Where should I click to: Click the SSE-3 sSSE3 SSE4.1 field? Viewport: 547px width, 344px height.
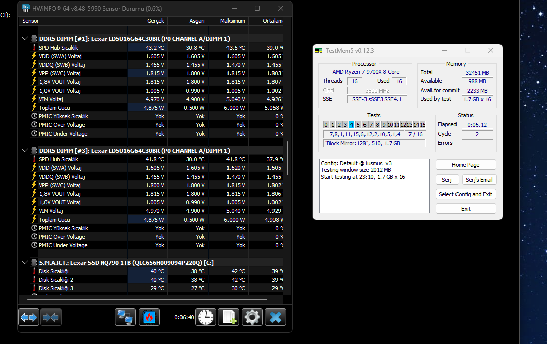point(377,99)
